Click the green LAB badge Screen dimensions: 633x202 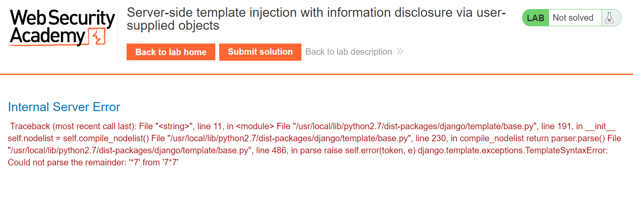[536, 18]
